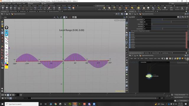
Task: Open Geometry Spreadsheet tab dropdown arrow
Action: coord(60,11)
